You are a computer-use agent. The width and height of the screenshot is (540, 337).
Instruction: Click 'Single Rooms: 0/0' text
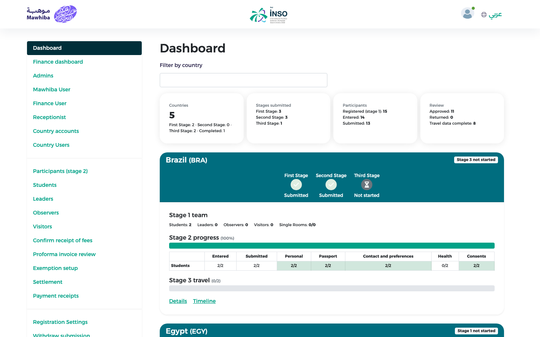point(297,225)
